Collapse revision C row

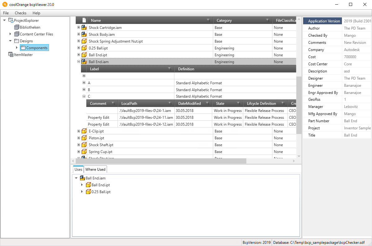[x=84, y=96]
